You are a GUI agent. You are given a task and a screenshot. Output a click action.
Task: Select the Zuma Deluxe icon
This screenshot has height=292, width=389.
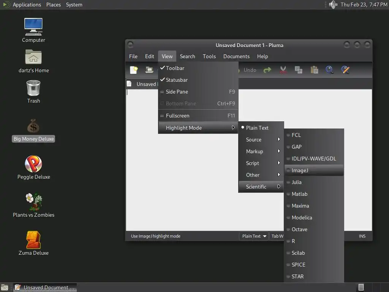pyautogui.click(x=33, y=243)
